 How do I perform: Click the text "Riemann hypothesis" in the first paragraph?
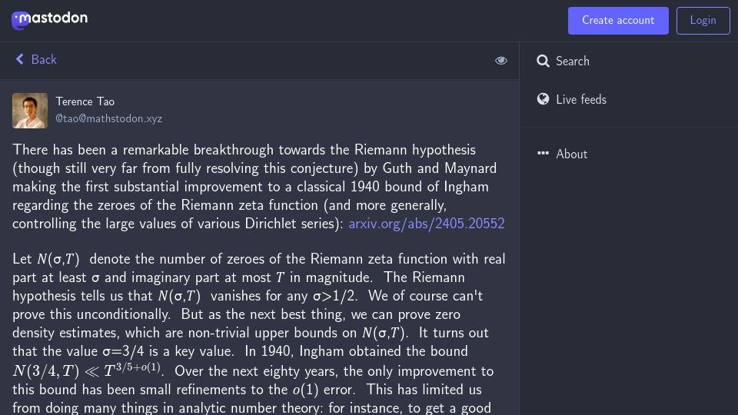414,150
